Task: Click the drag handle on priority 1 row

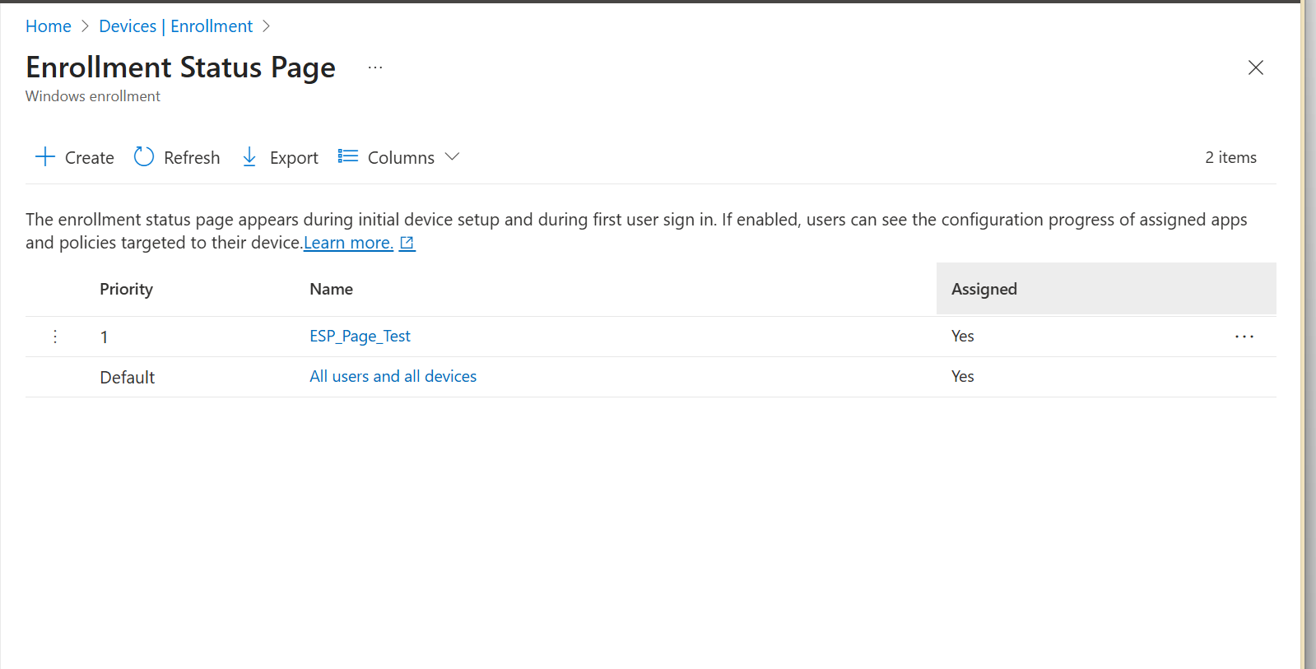Action: [55, 337]
